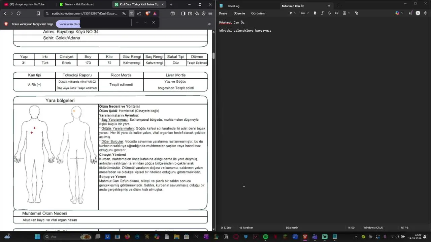The width and height of the screenshot is (431, 242).
Task: Click 'Kahverengi' under Göz Rengi
Action: point(131,63)
